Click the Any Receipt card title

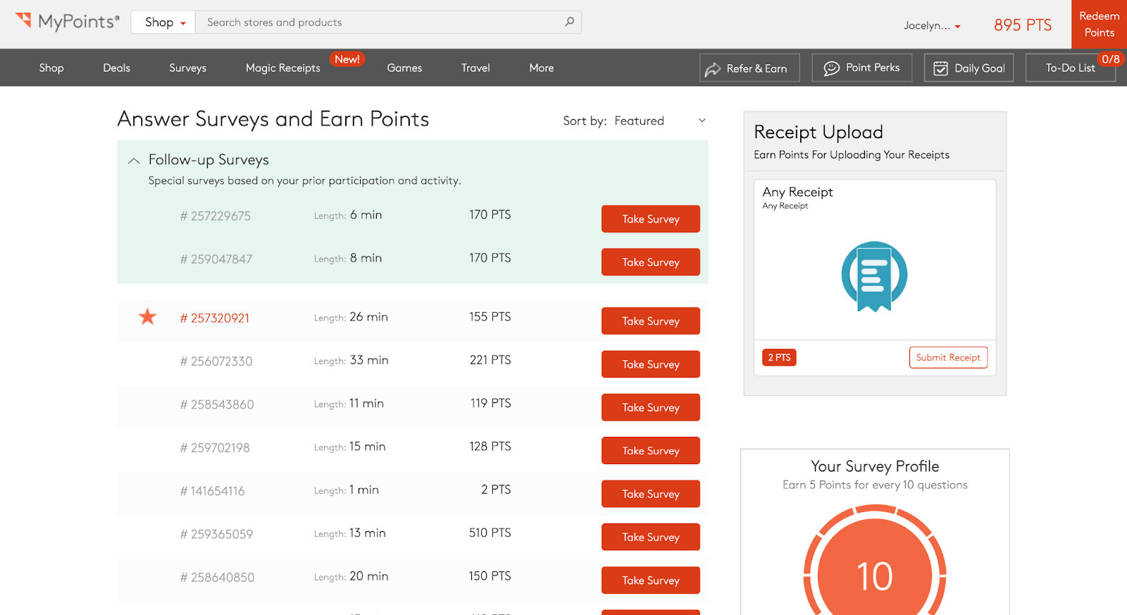click(x=797, y=192)
